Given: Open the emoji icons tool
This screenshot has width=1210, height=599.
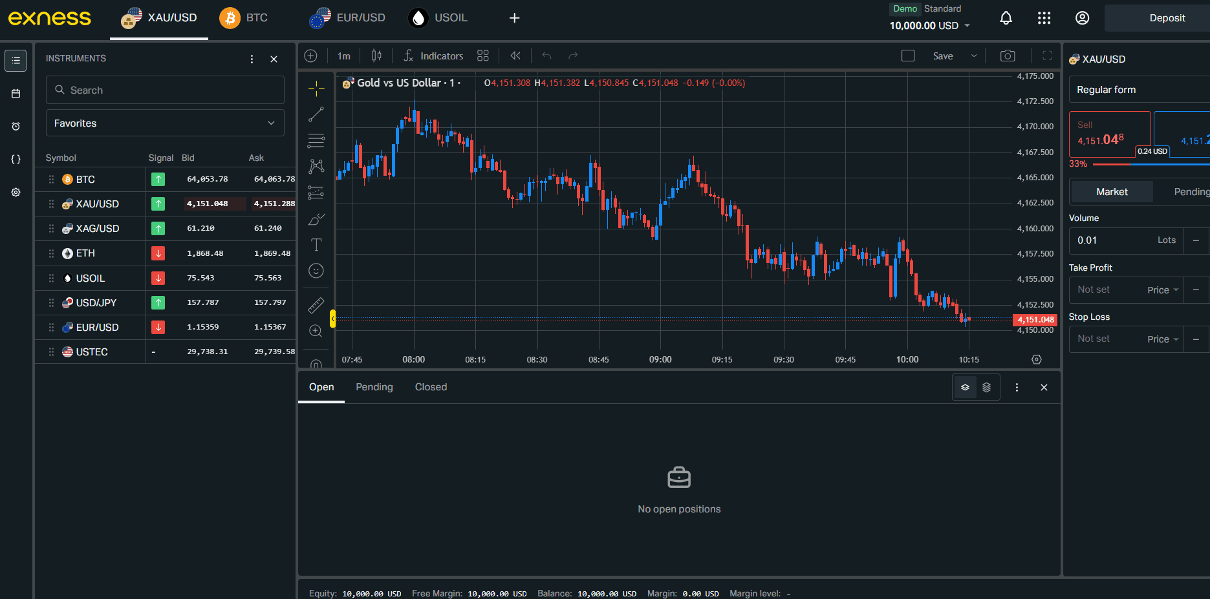Looking at the screenshot, I should (x=316, y=271).
